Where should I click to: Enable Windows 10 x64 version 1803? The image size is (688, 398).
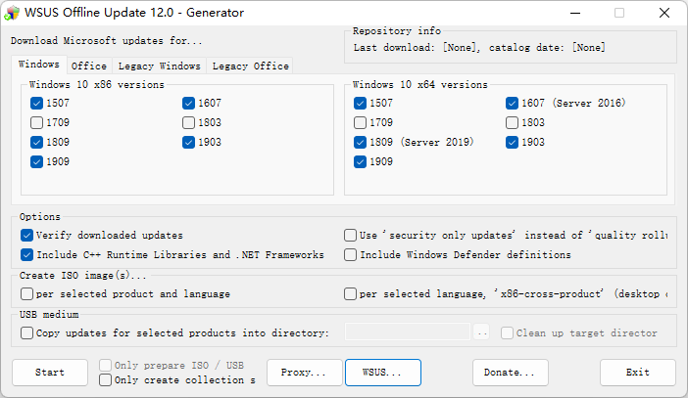point(512,123)
